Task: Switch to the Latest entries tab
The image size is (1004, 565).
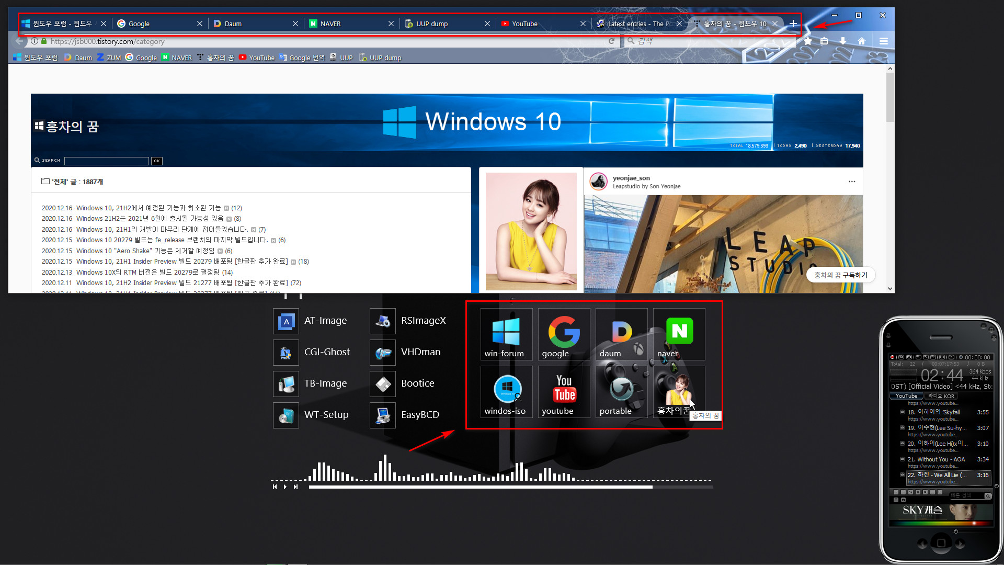Action: click(639, 24)
